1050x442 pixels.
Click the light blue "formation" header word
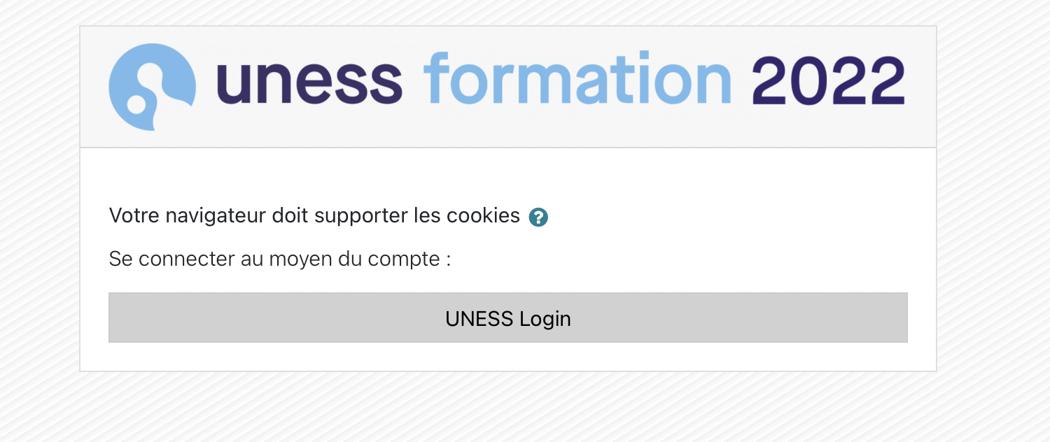[x=577, y=80]
